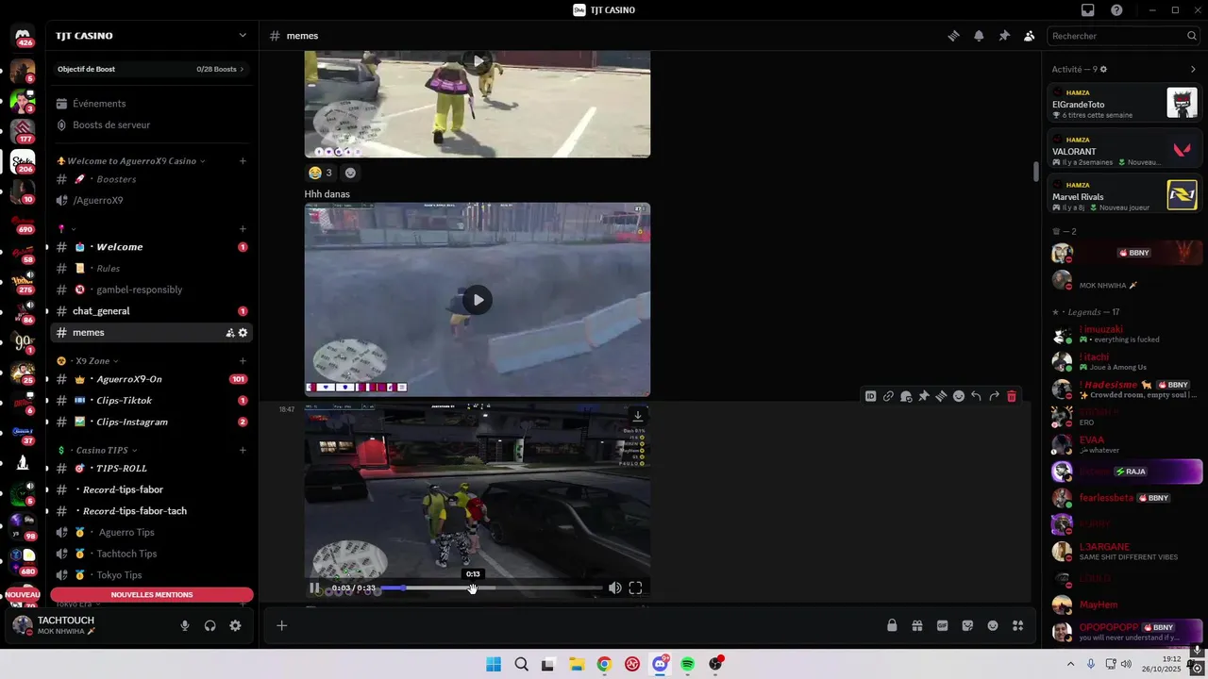Screen dimensions: 1208x679
Task: Mute the video volume speaker
Action: [614, 588]
